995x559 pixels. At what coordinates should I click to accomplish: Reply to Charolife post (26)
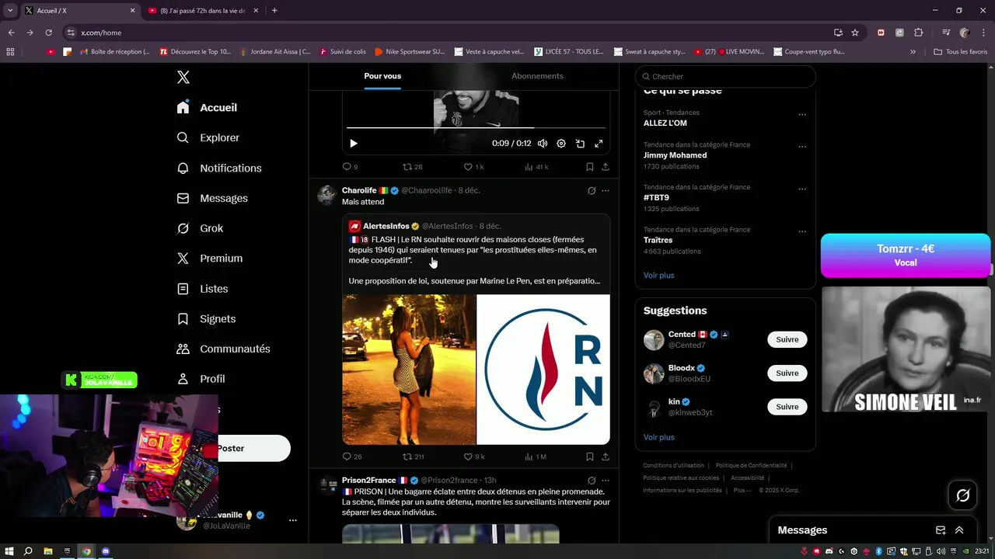352,457
